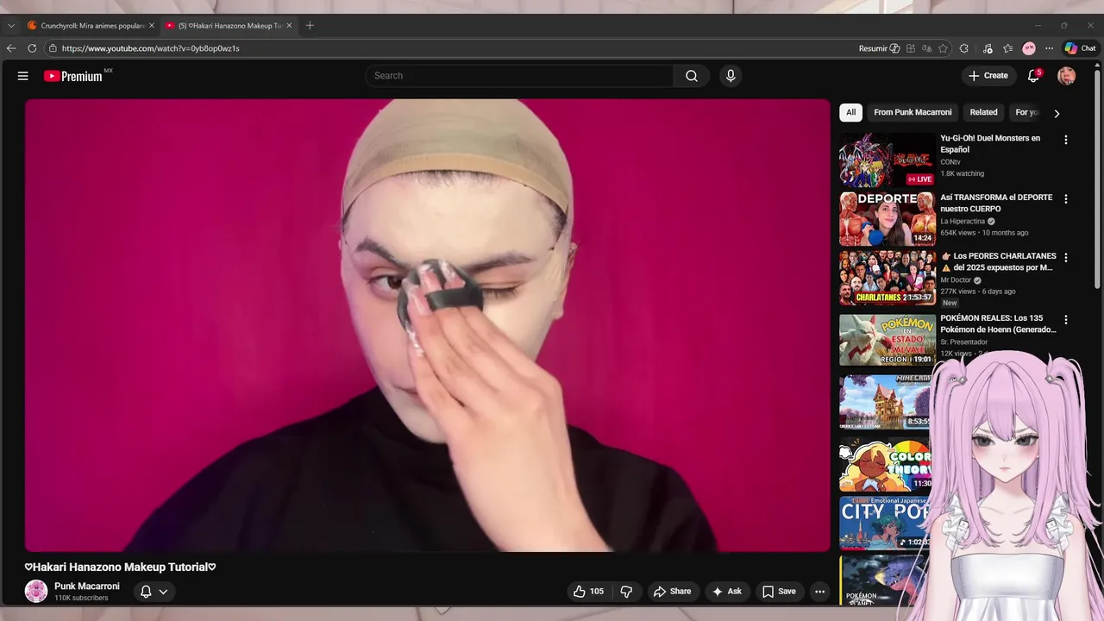
Task: Select the partially visible For you chip
Action: point(1026,112)
